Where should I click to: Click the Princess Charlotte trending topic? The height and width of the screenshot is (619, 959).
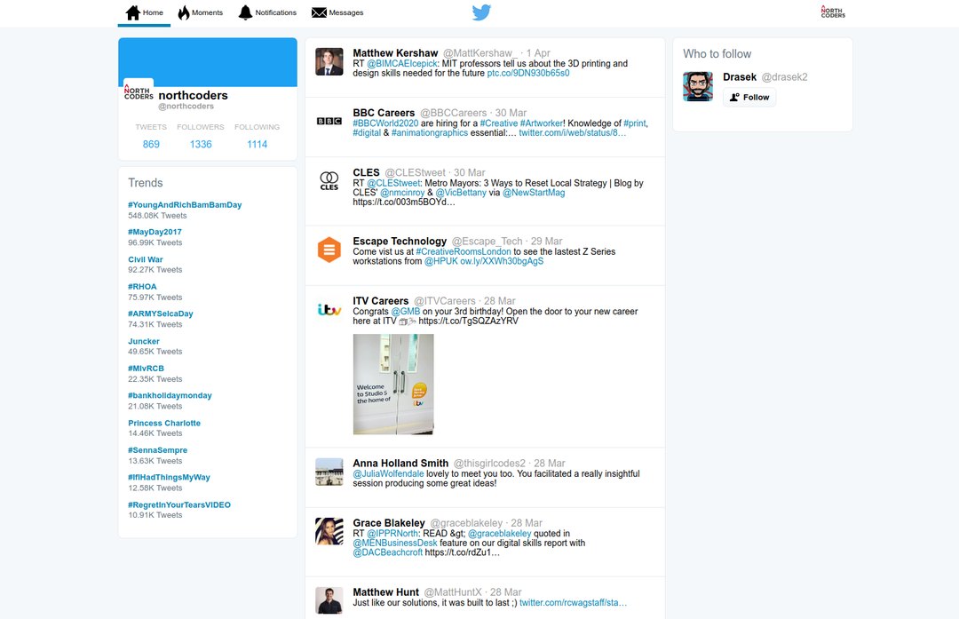pyautogui.click(x=164, y=423)
